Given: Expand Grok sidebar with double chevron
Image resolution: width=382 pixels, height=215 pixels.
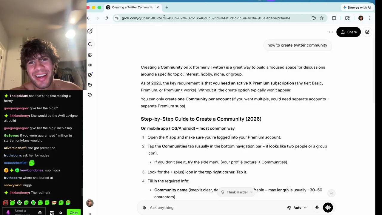Looking at the screenshot, I should click(90, 214).
